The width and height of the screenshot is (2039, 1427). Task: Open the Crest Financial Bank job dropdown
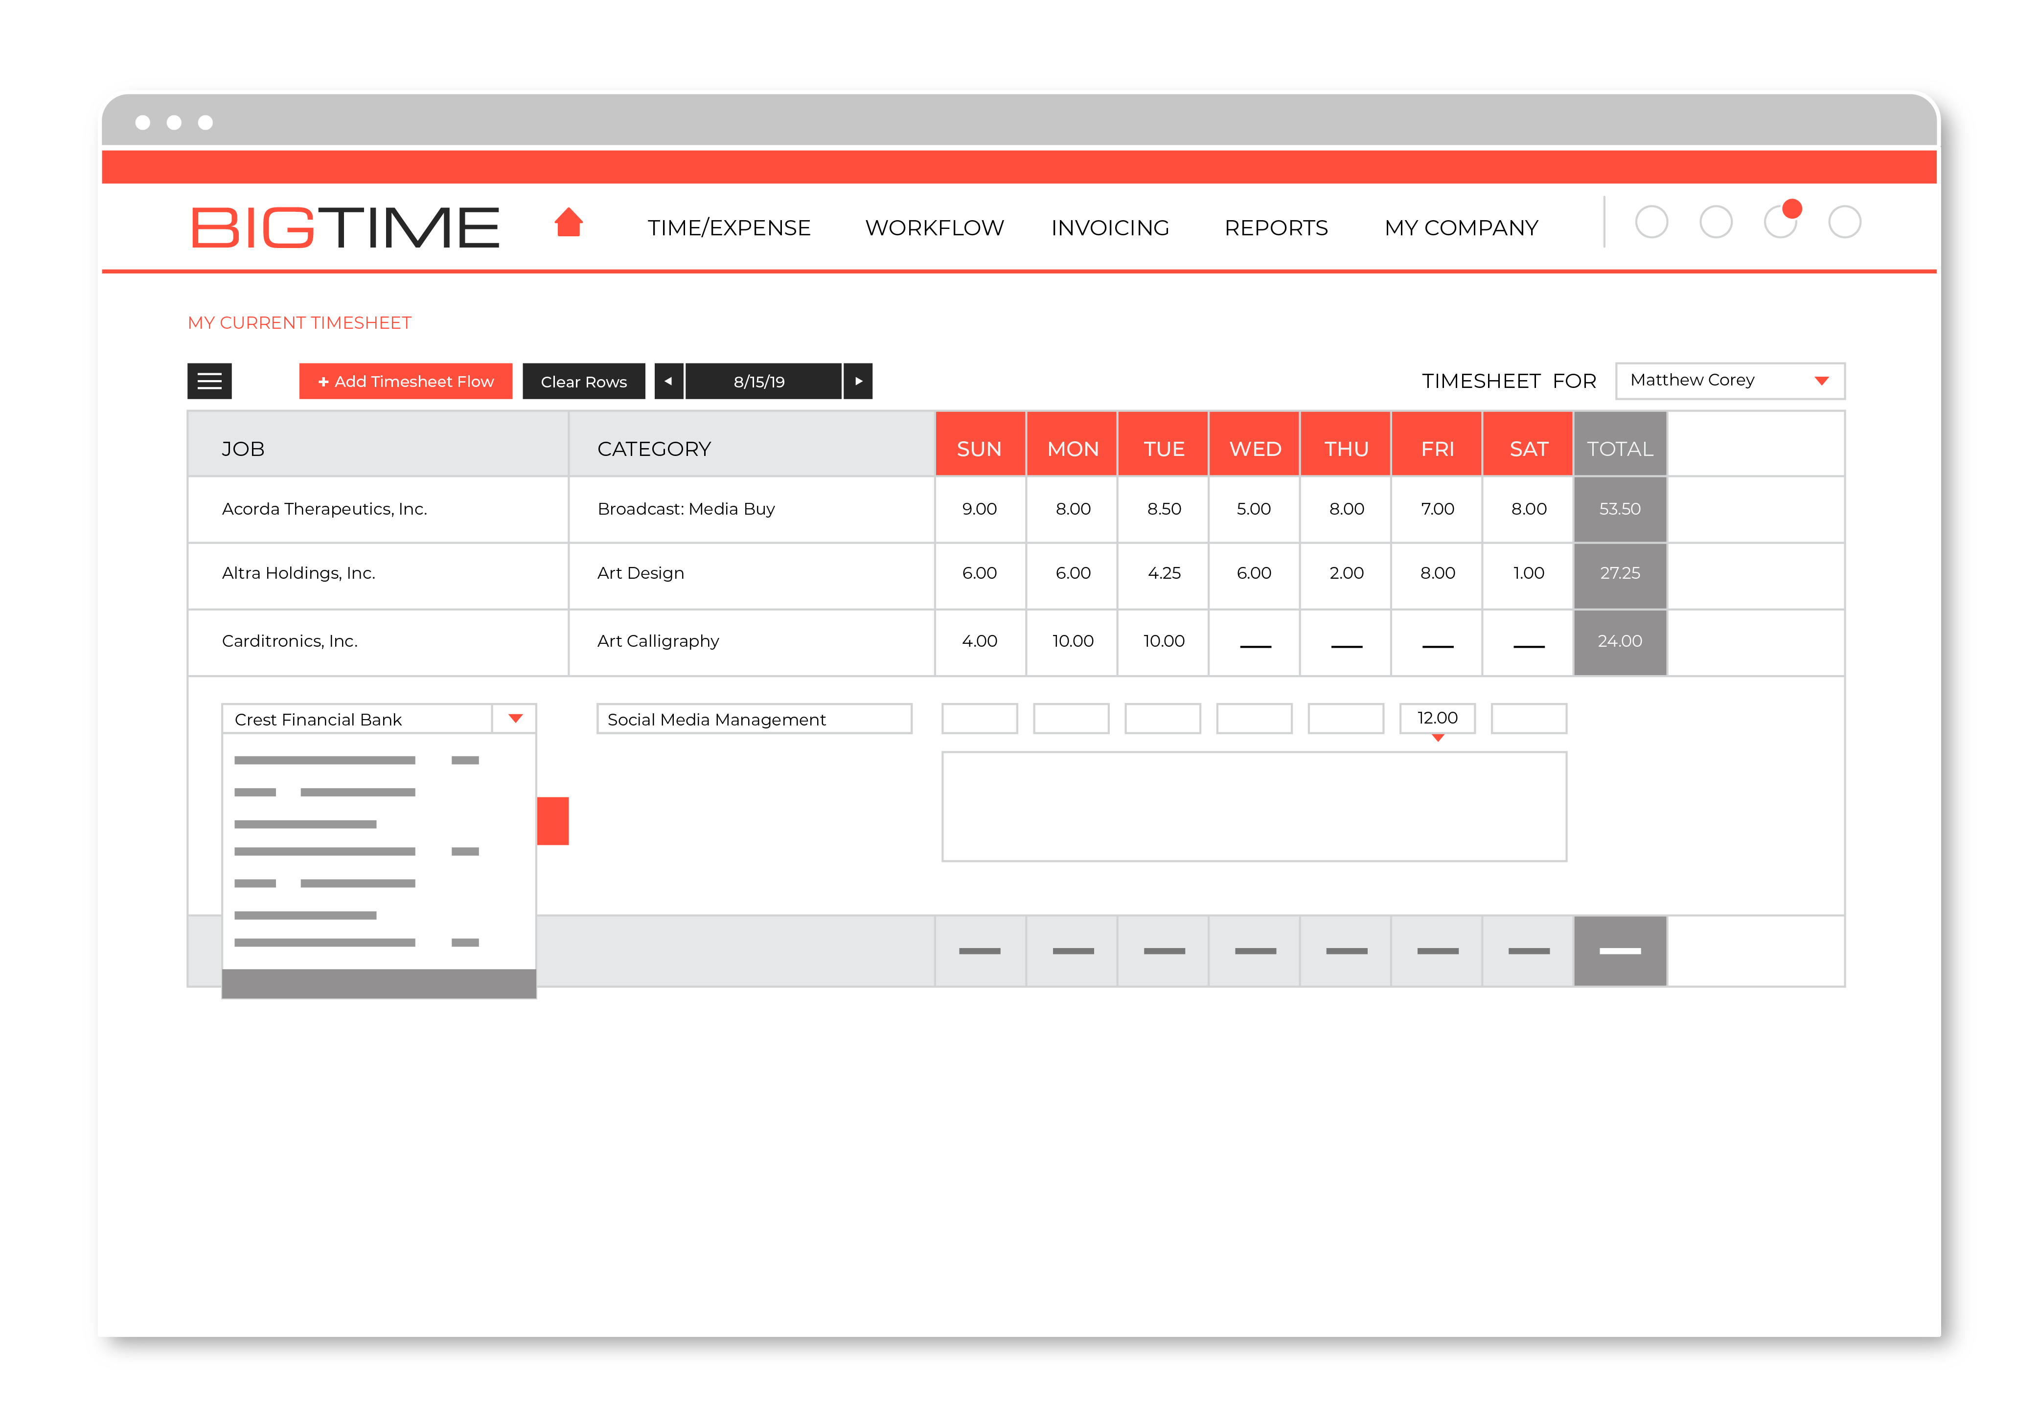coord(515,718)
